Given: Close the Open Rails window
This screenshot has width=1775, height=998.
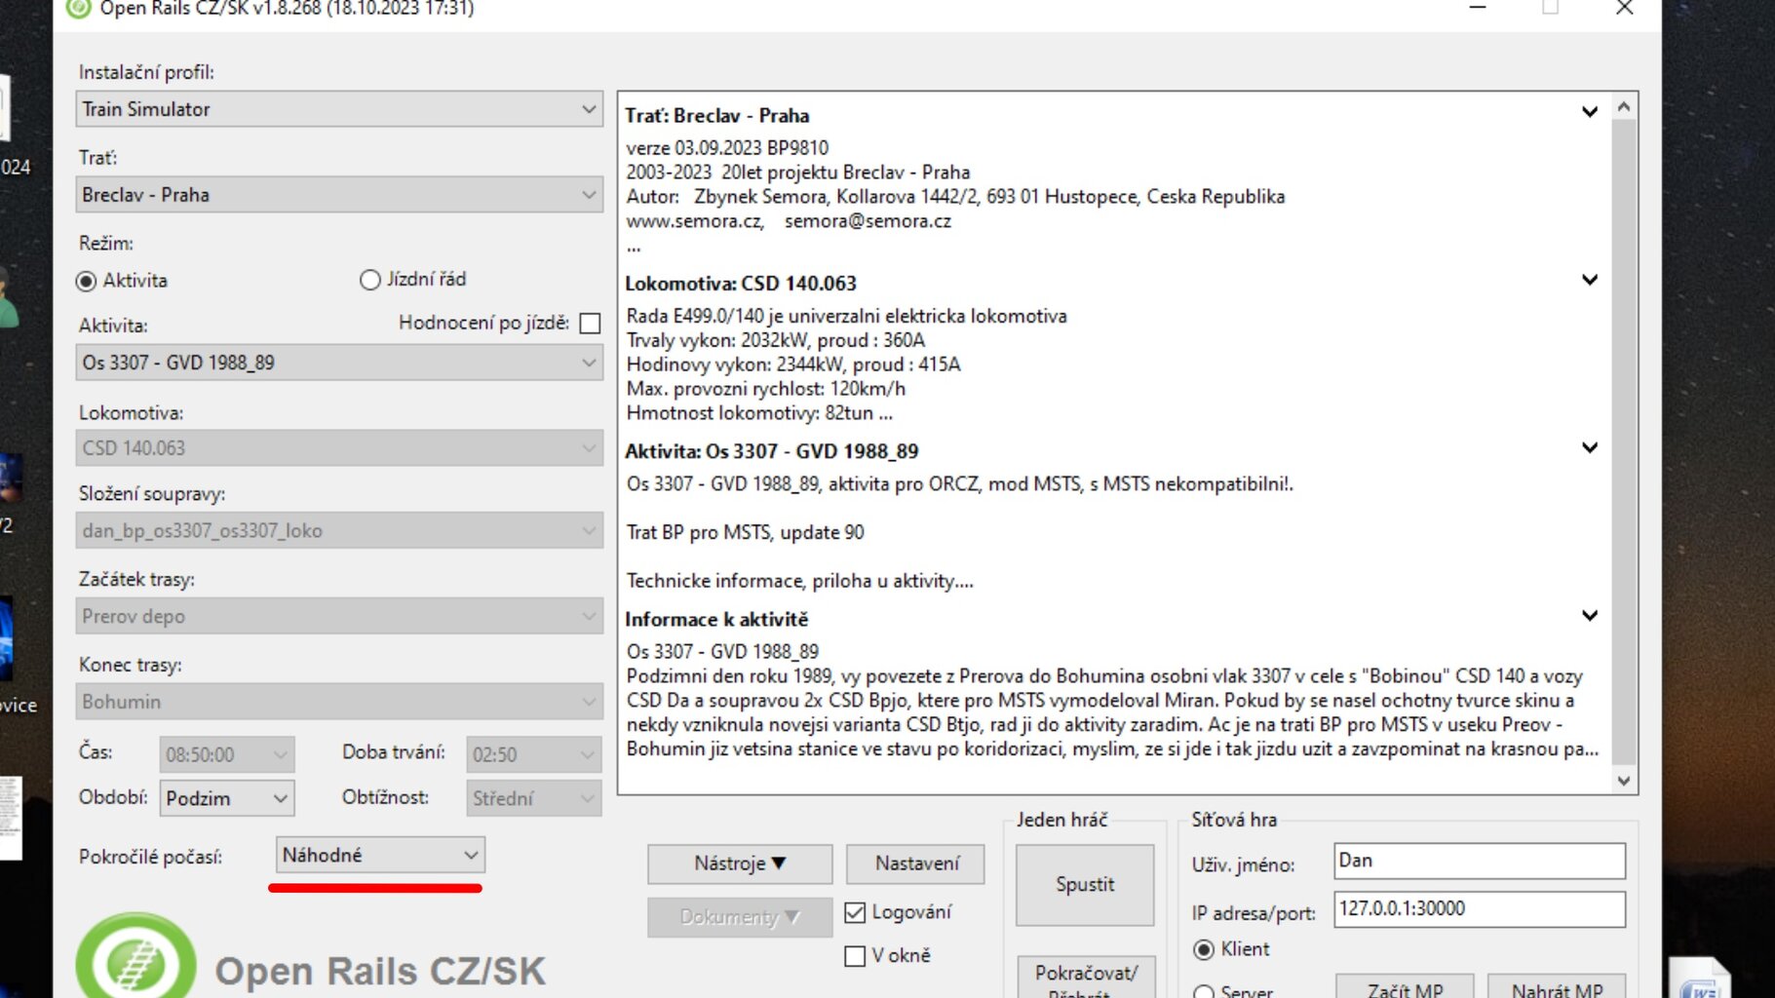Looking at the screenshot, I should (x=1624, y=9).
